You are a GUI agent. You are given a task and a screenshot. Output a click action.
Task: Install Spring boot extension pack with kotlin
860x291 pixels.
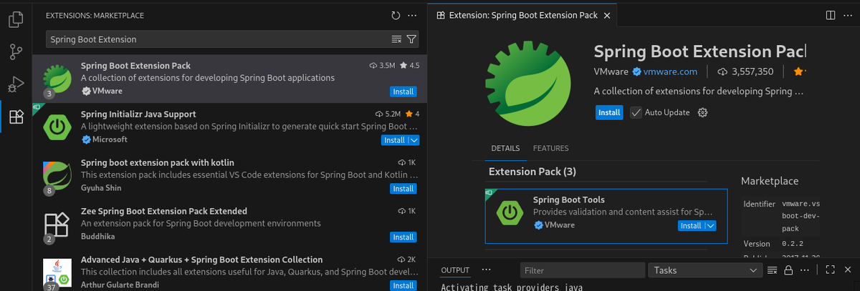pos(403,189)
